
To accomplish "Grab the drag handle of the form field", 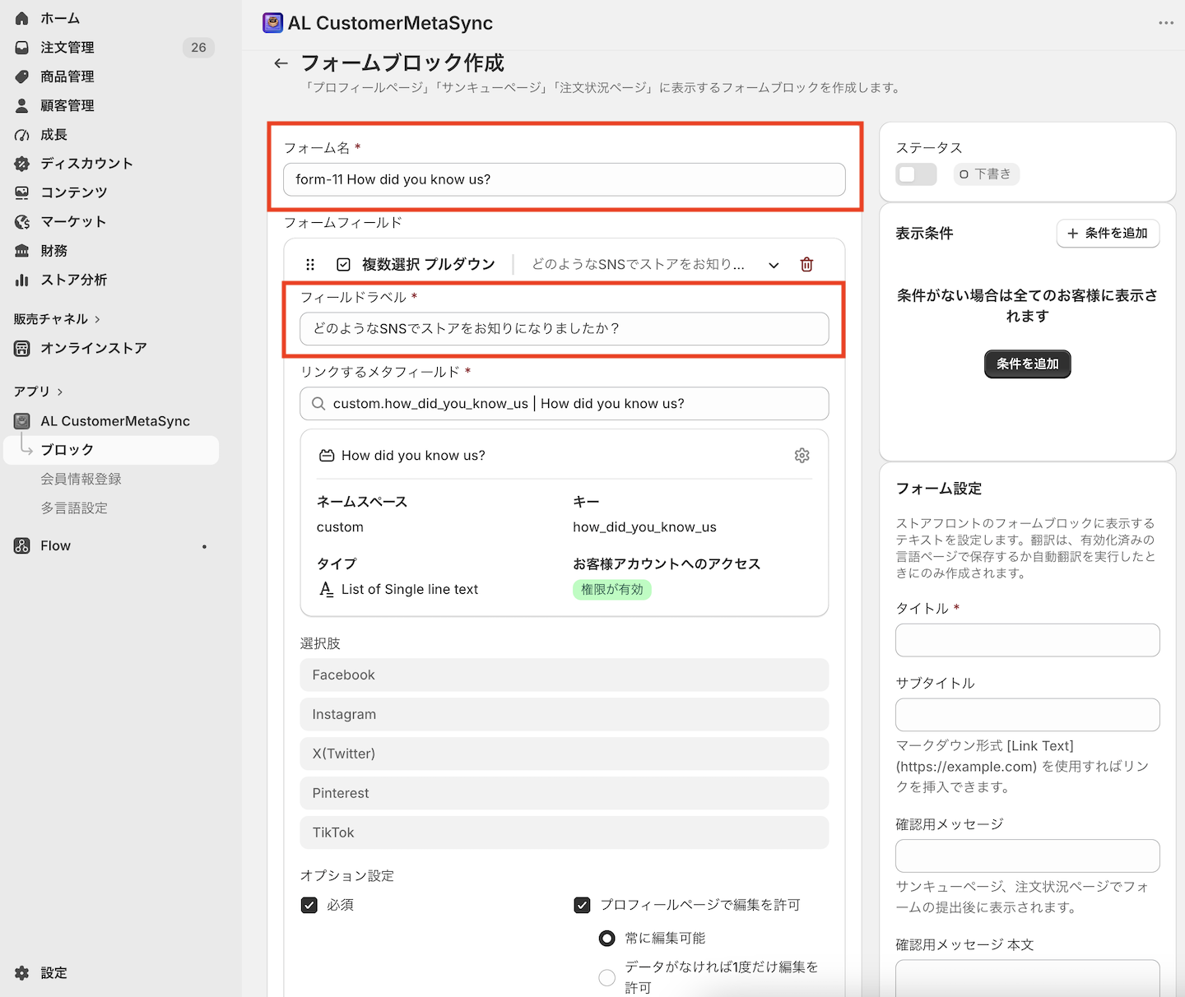I will [310, 264].
